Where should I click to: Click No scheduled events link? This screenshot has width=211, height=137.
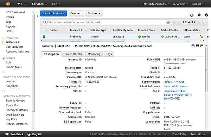[x=175, y=86]
